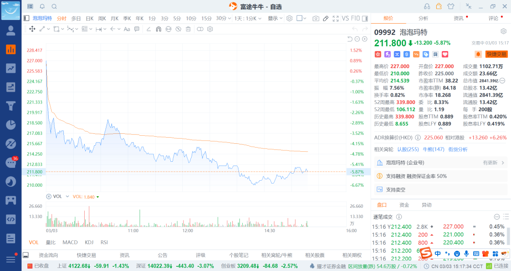
Task: Open the layout square dropdown
Action: coord(301,18)
